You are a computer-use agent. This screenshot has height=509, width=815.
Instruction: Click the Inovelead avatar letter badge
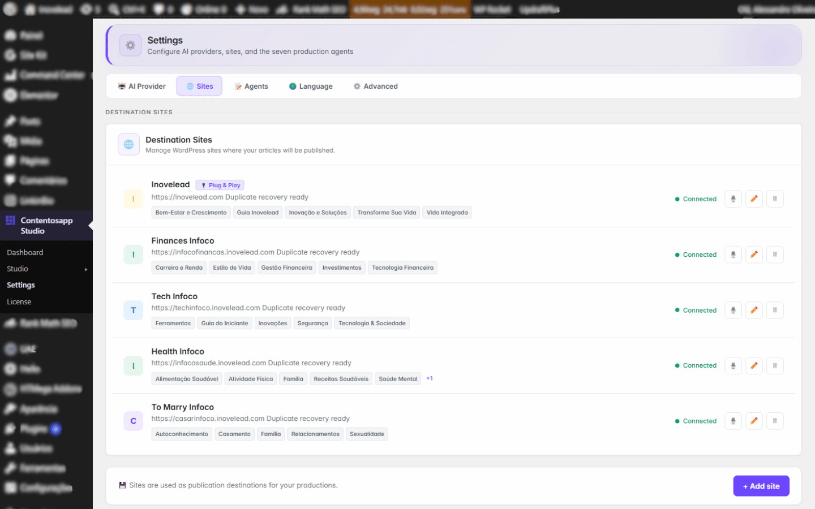134,199
